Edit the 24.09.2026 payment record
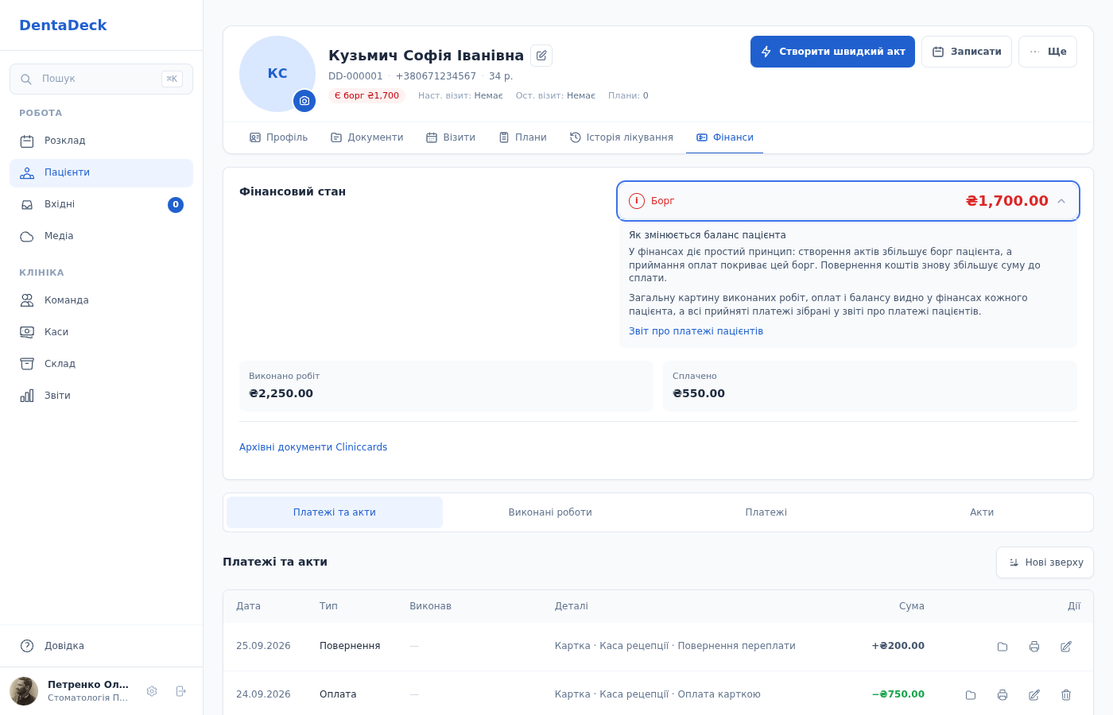 (1034, 695)
